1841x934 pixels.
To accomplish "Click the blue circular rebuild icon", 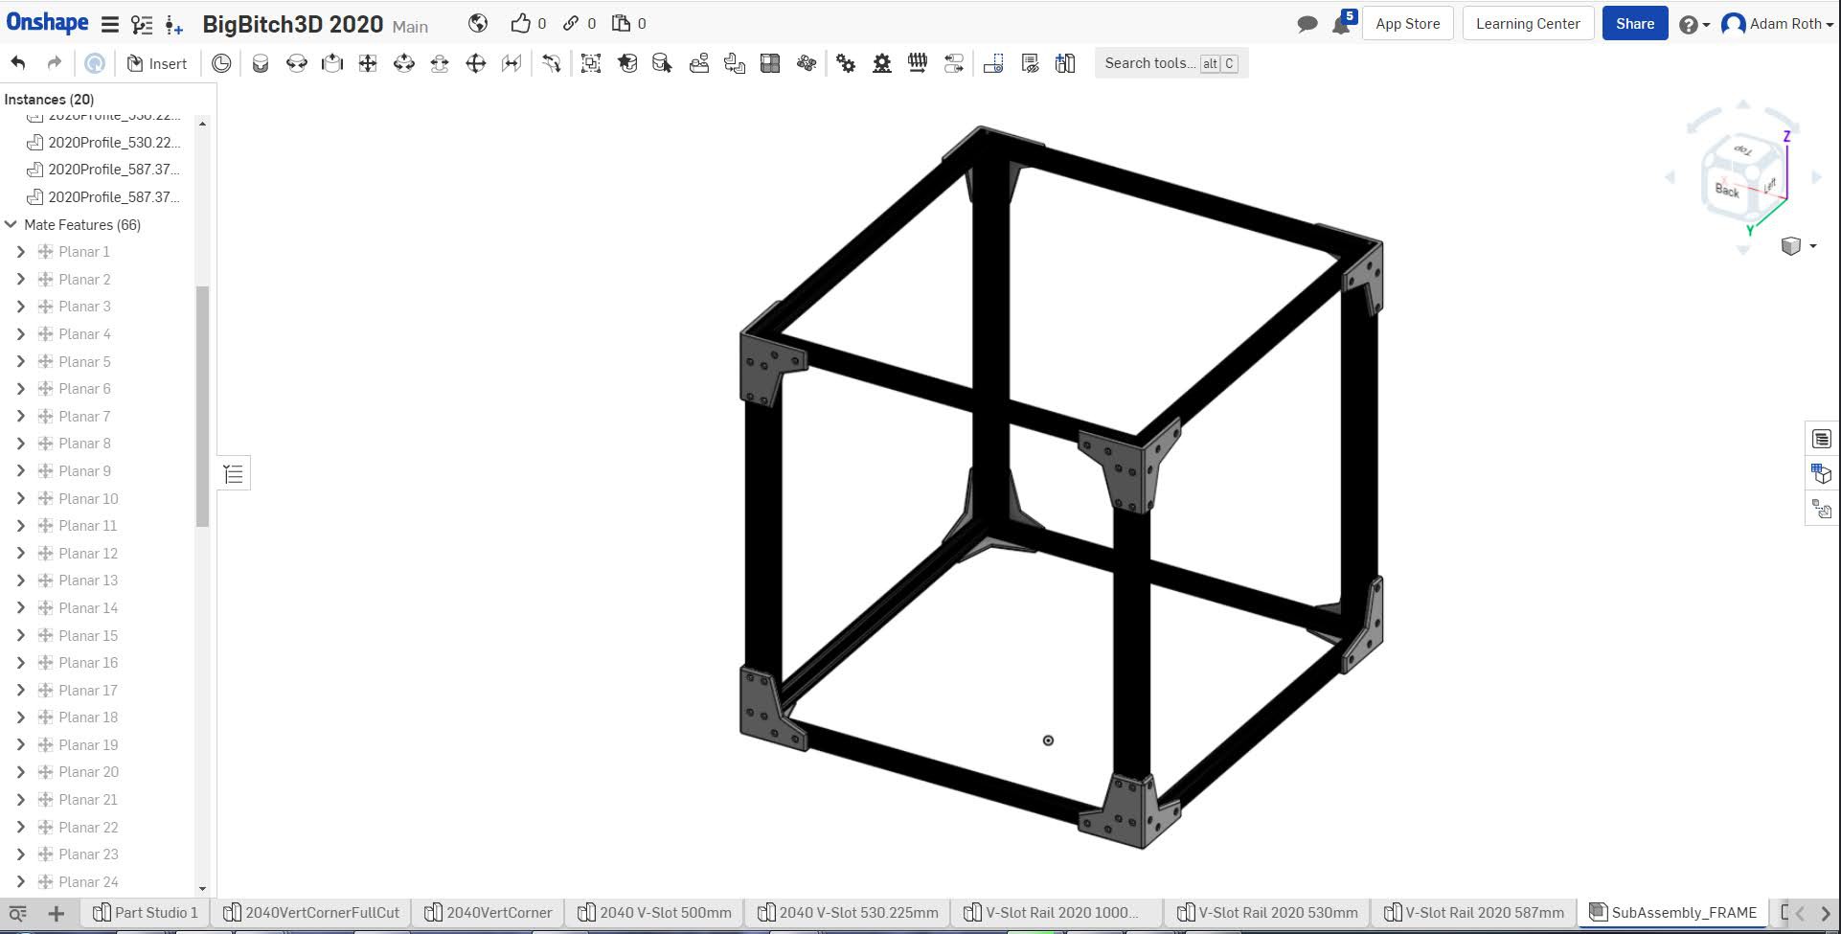I will [94, 63].
